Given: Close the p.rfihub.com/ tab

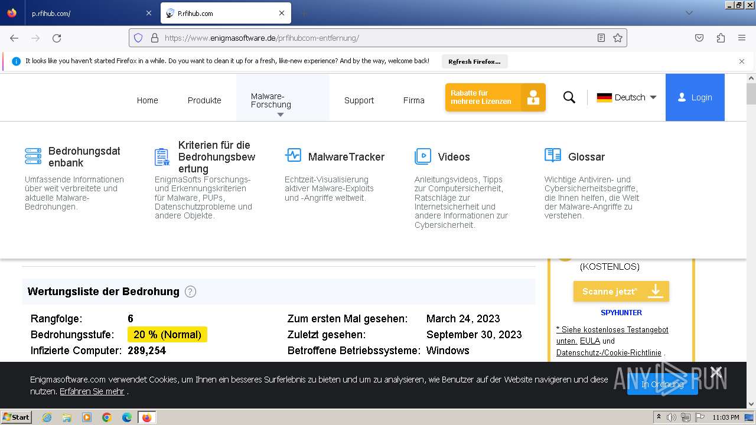Looking at the screenshot, I should pos(148,13).
